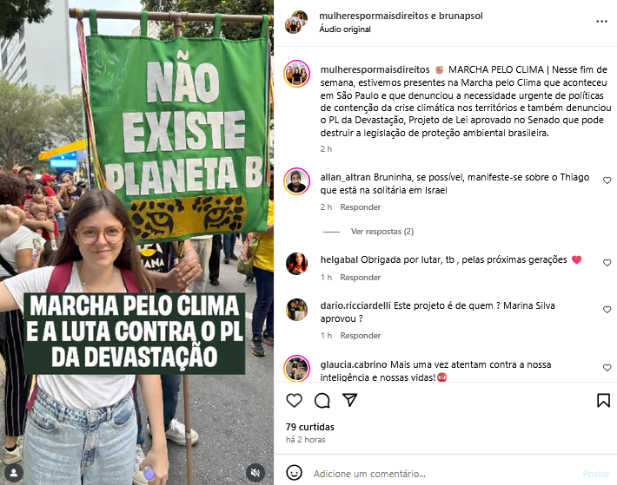Save the post with the bookmark icon
617x485 pixels.
point(603,400)
